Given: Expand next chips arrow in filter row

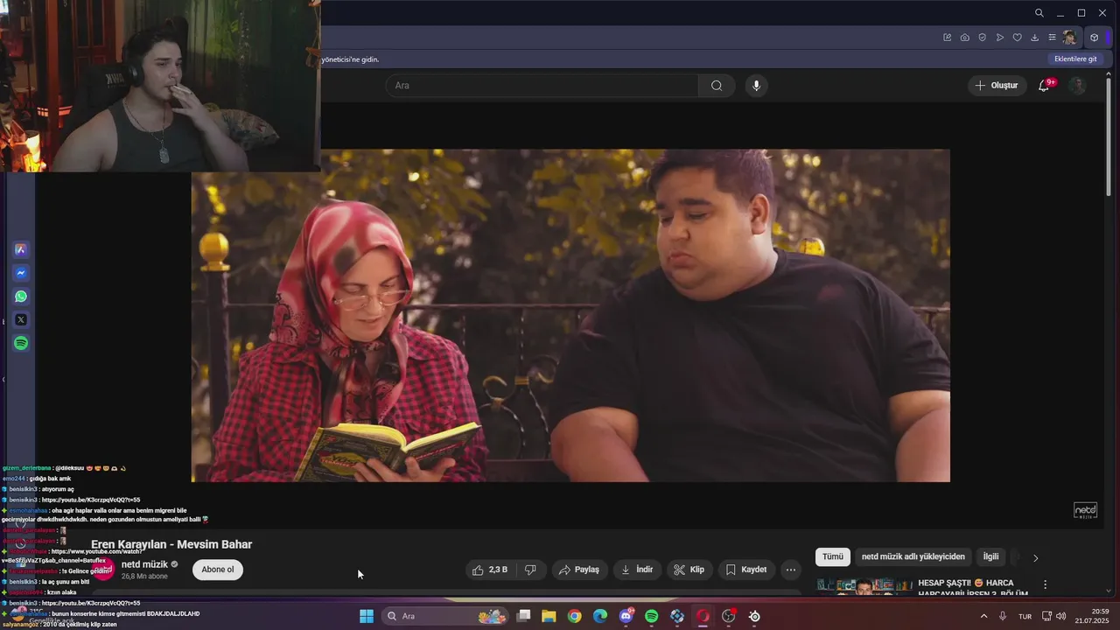Looking at the screenshot, I should 1036,557.
